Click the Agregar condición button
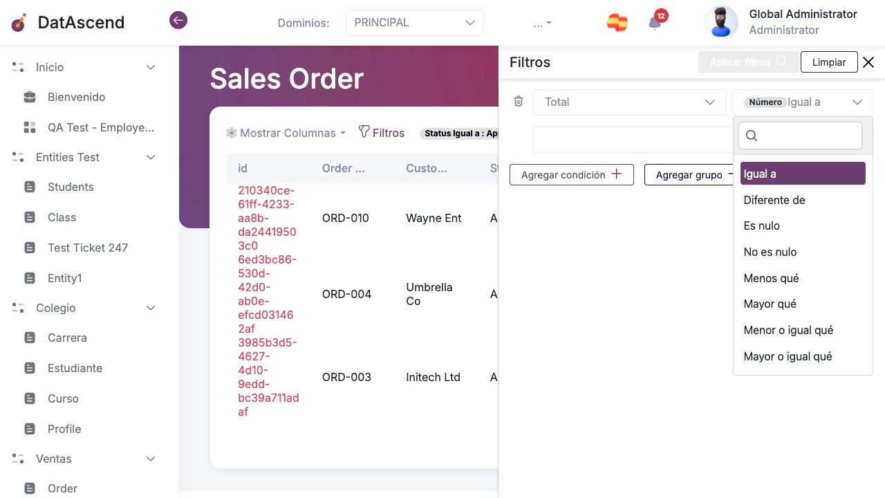 click(572, 175)
